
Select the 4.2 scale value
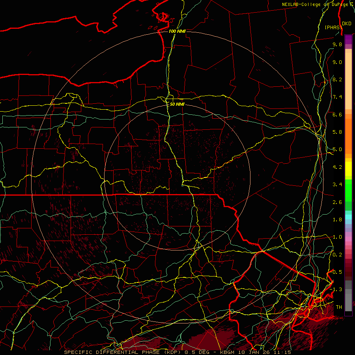pos(337,167)
